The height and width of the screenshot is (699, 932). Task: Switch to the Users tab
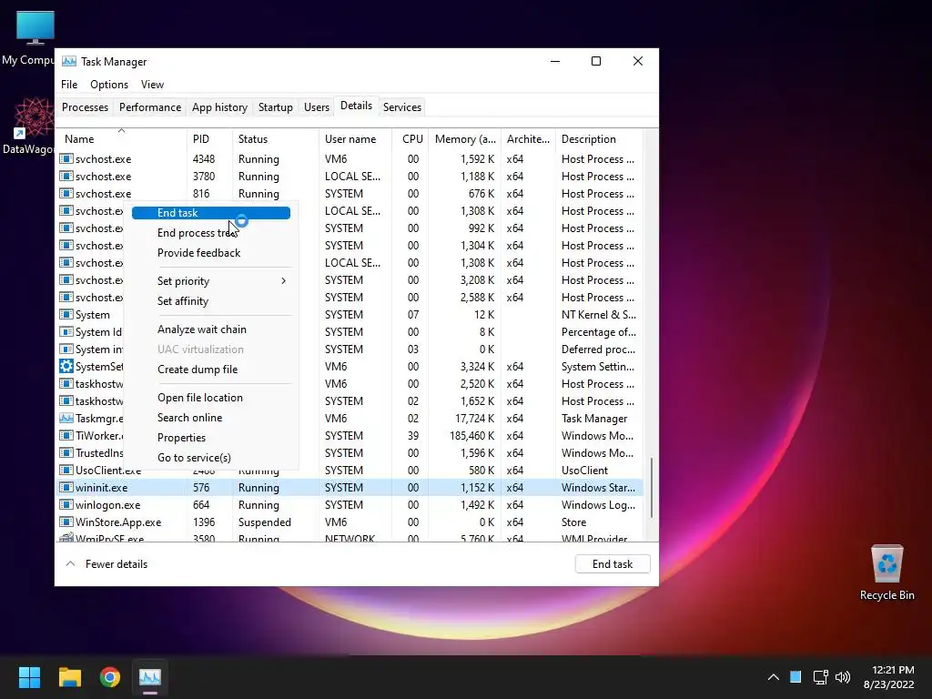pyautogui.click(x=316, y=107)
